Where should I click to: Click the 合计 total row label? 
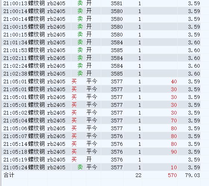tap(9, 175)
